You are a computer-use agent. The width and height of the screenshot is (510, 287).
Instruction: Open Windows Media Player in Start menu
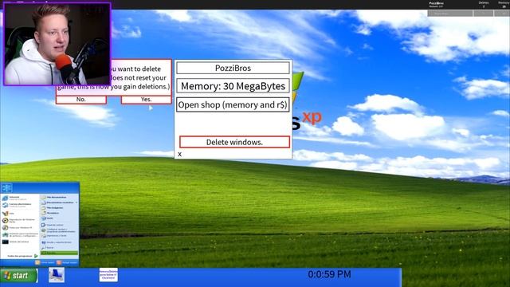pyautogui.click(x=19, y=220)
